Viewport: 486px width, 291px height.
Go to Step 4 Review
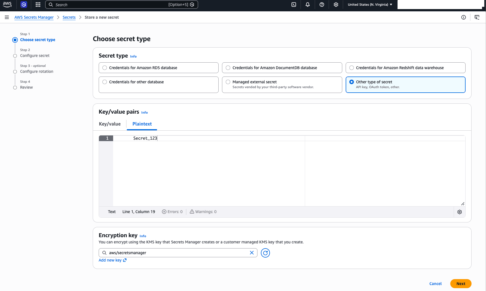point(26,87)
